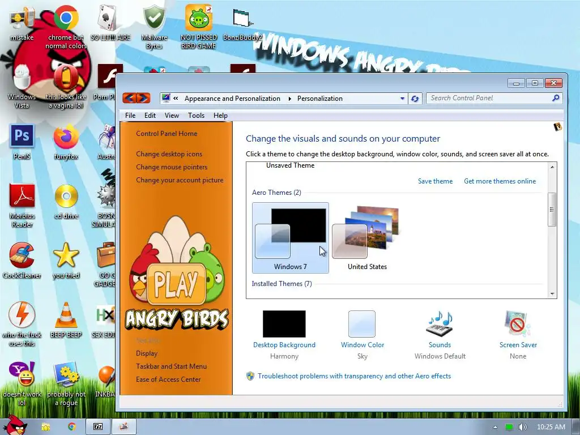The width and height of the screenshot is (580, 435).
Task: Click the double chevron in address bar
Action: coord(176,99)
